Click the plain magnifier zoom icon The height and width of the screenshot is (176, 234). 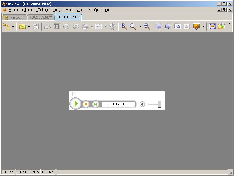click(x=133, y=27)
